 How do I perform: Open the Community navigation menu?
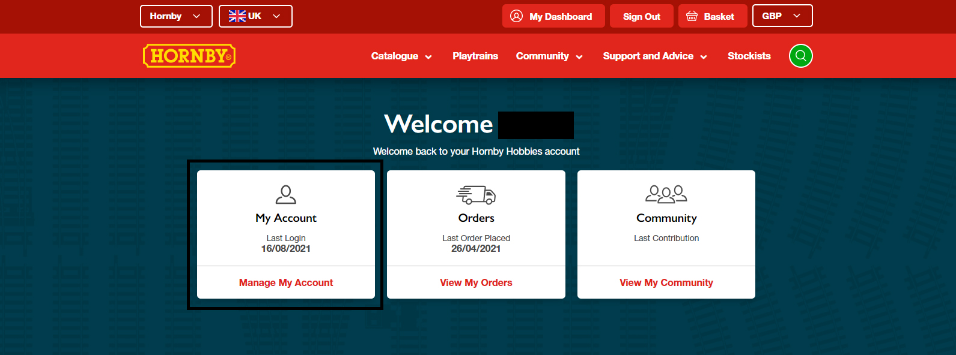pos(549,56)
